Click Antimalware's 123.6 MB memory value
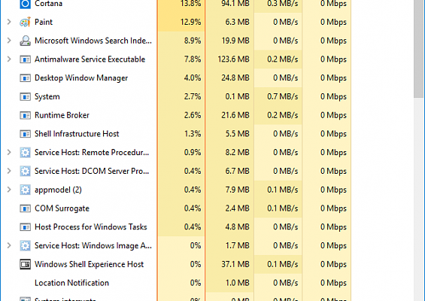This screenshot has height=301, width=425. click(233, 59)
